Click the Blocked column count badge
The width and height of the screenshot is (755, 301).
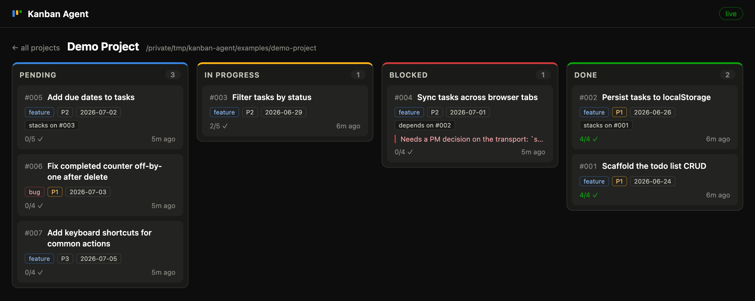point(543,75)
